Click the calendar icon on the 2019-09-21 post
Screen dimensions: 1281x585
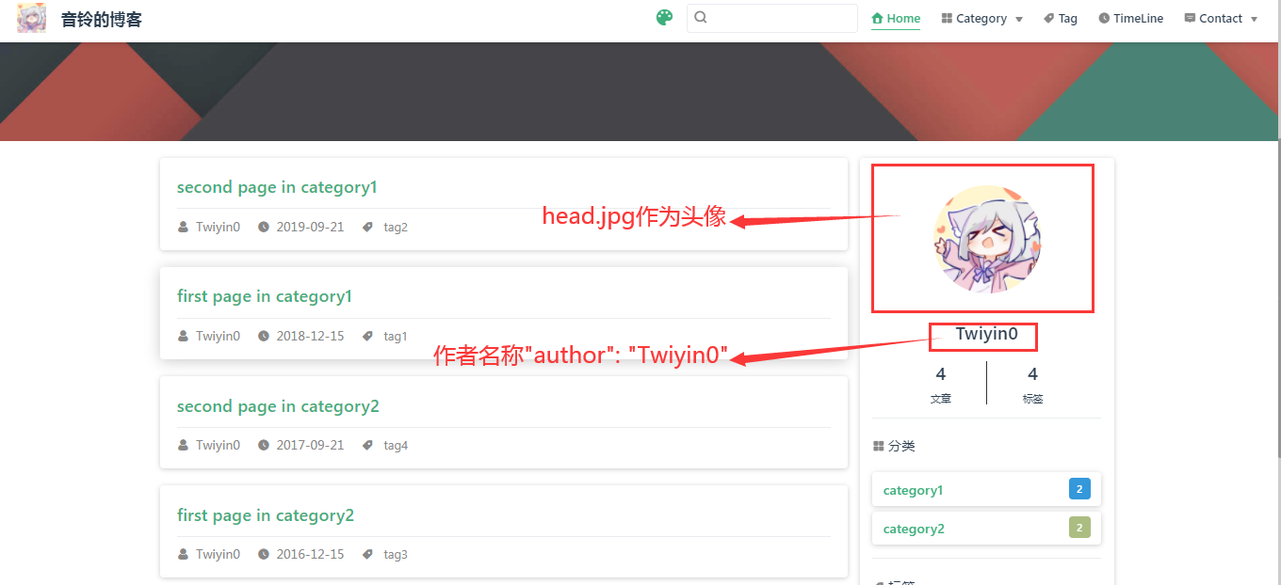coord(265,227)
